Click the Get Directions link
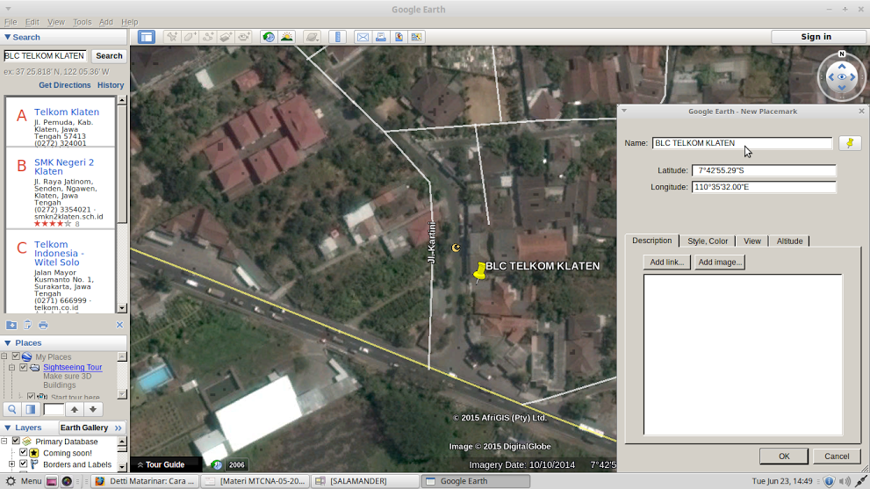870x489 pixels. (64, 85)
